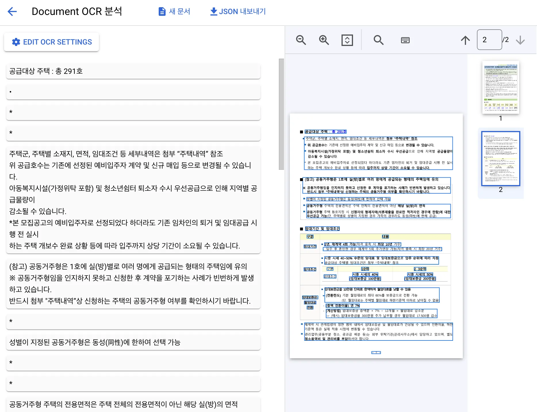The height and width of the screenshot is (412, 537).
Task: Click the '임대기간 및 임대조건' heading in document
Action: point(322,229)
